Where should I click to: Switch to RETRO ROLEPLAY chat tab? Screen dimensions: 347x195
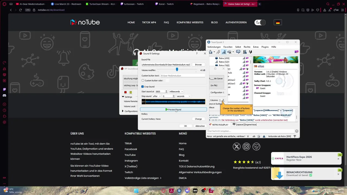click(219, 125)
